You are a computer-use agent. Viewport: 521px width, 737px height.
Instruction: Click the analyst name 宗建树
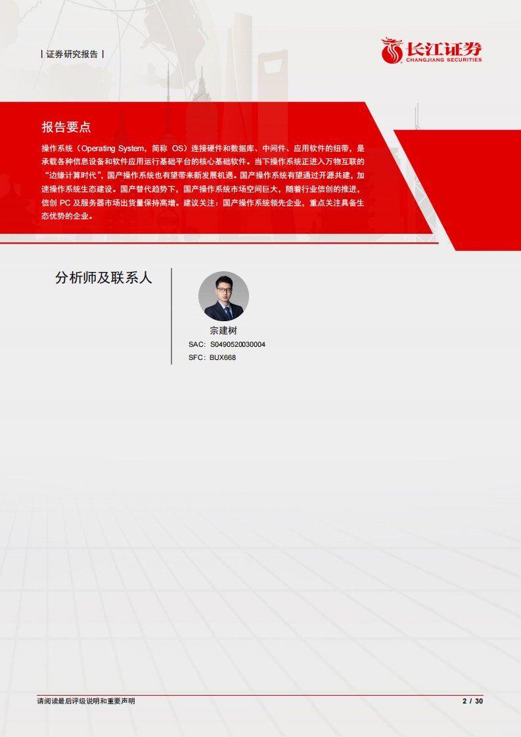pos(223,330)
